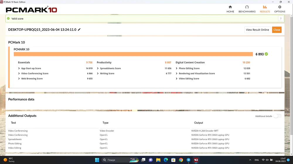Open the weather widget showing 18°C

tap(9, 160)
